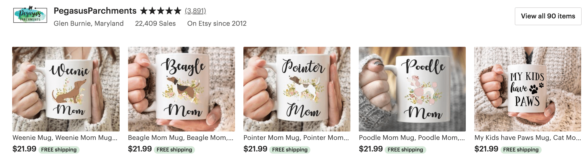Click FREE shipping badge under Poodle Mug
This screenshot has width=588, height=162.
pos(405,150)
